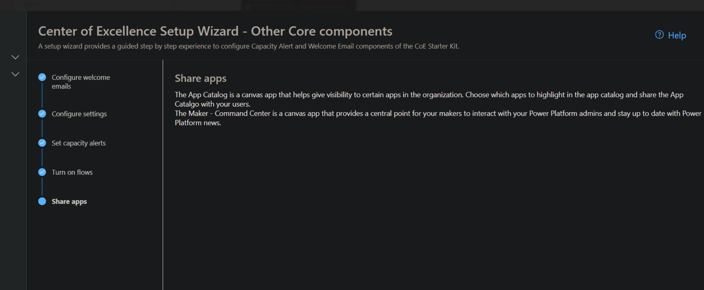
Task: Select the Configure welcome emails step
Action: 81,82
